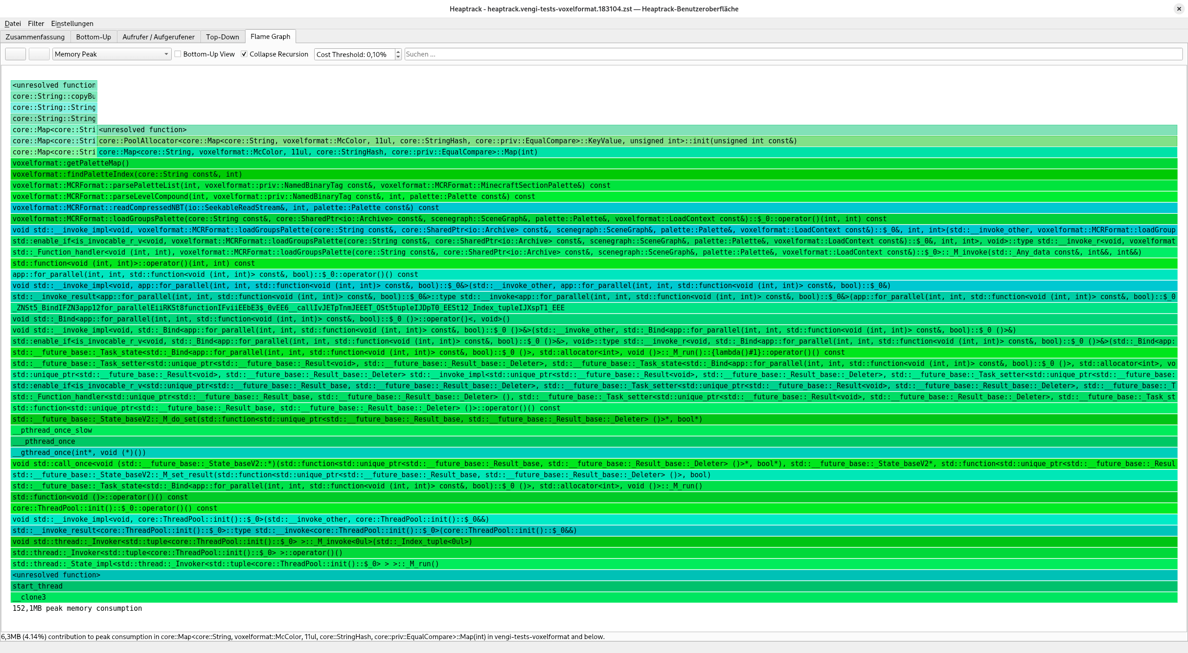Close the Heaptrack window

1179,9
